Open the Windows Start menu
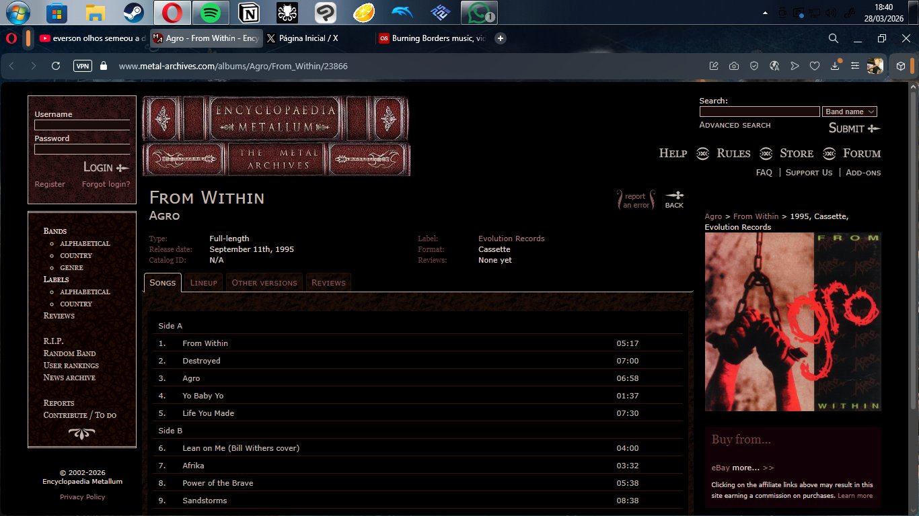This screenshot has height=516, width=919. (17, 13)
